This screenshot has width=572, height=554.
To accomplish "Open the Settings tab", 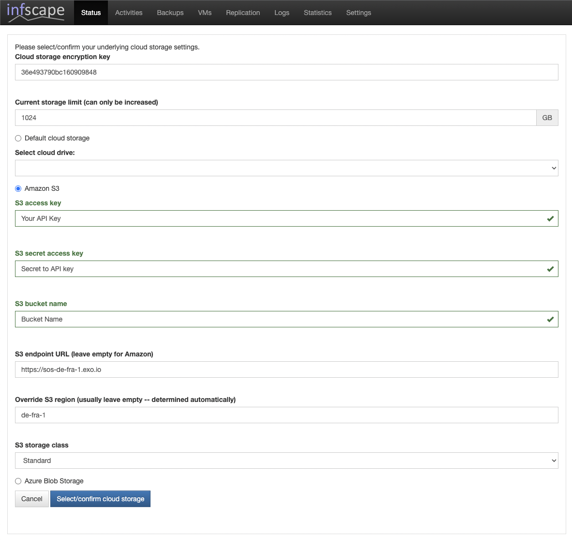I will (x=359, y=13).
